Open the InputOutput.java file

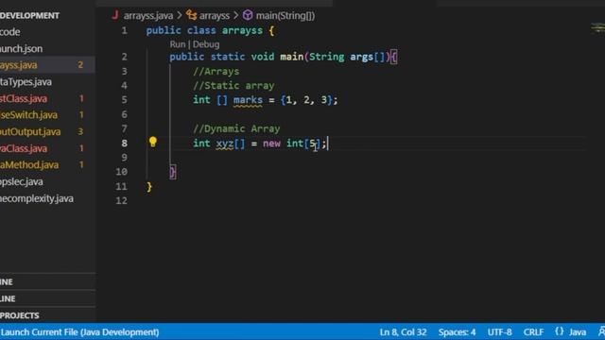coord(48,131)
